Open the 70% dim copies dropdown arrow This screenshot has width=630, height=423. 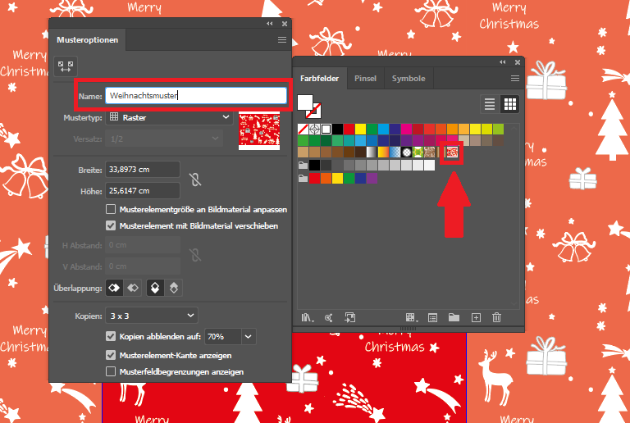coord(249,336)
